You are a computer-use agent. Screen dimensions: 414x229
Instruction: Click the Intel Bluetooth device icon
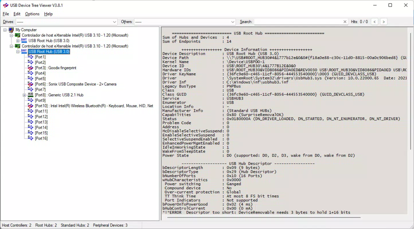tap(30, 106)
